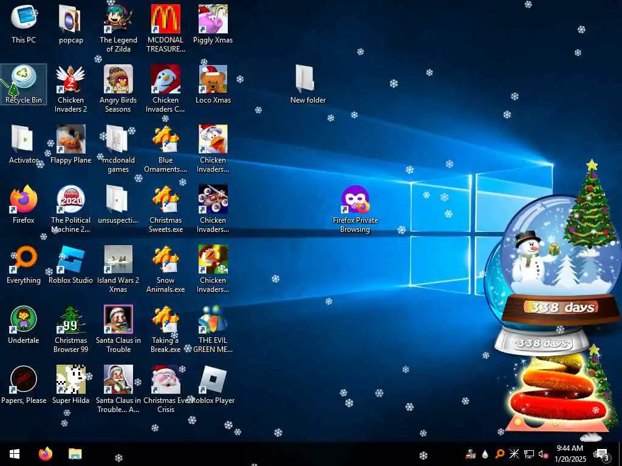Screen dimensions: 622x466
Task: Select Santa Claus in Trouble icon
Action: pos(118,329)
